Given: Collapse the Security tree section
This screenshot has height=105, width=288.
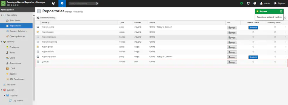Looking at the screenshot, I should click(1, 42).
